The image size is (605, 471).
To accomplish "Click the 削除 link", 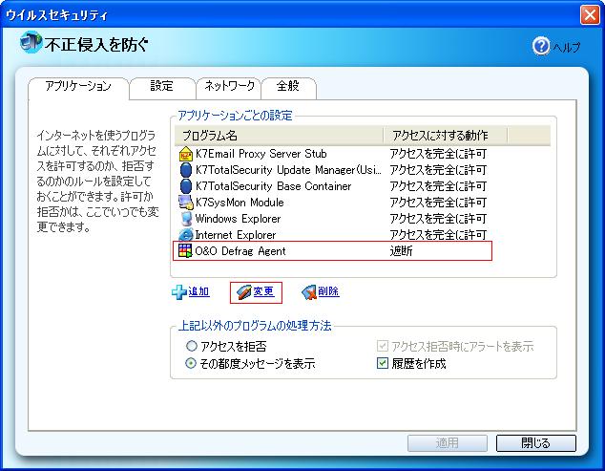I will coord(328,291).
